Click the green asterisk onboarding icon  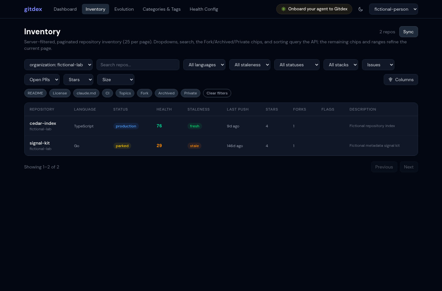[283, 9]
